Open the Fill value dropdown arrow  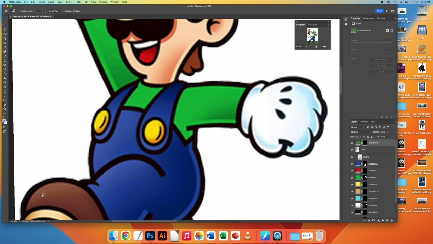tap(387, 137)
